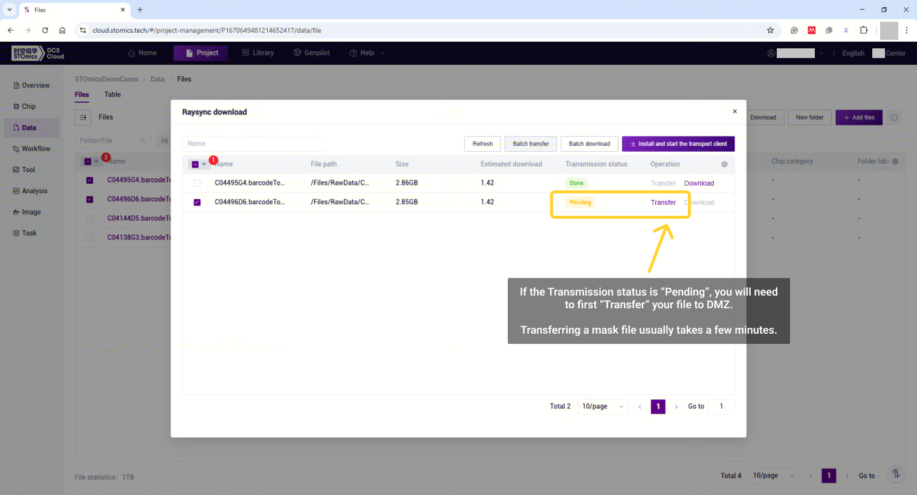
Task: Click round icon next to Add files
Action: (894, 118)
